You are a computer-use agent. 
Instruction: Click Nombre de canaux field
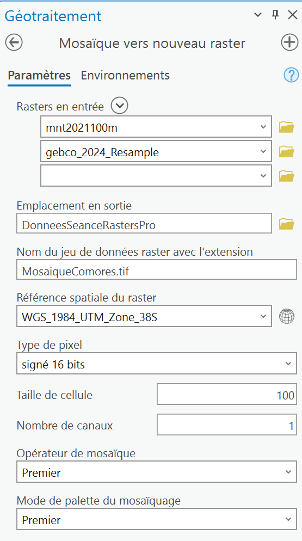click(227, 425)
